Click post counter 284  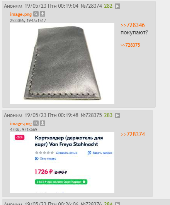[x=108, y=203]
